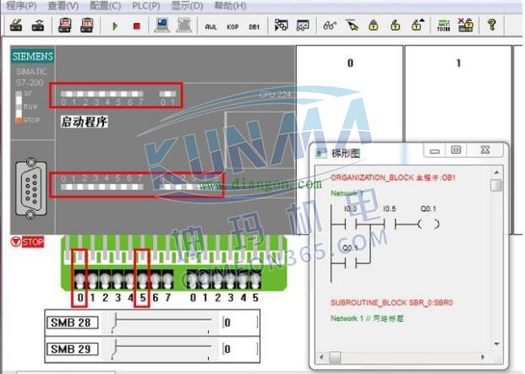525x374 pixels.
Task: Click the I0.5 contact in the ladder
Action: pos(390,224)
